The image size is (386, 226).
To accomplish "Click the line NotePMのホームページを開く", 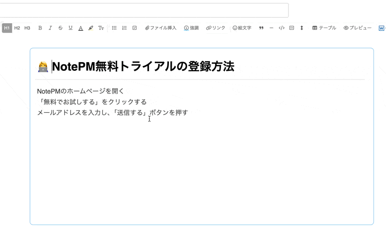I will 80,91.
